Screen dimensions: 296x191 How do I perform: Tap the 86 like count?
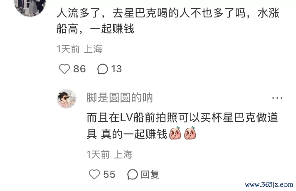[x=79, y=69]
